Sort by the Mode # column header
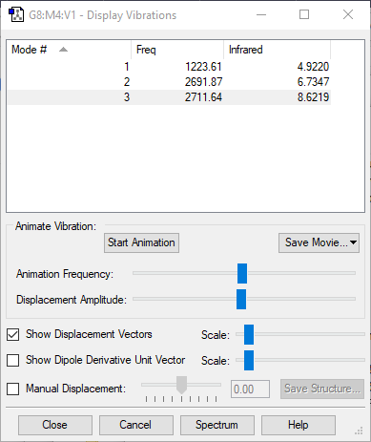The image size is (371, 442). click(x=69, y=50)
